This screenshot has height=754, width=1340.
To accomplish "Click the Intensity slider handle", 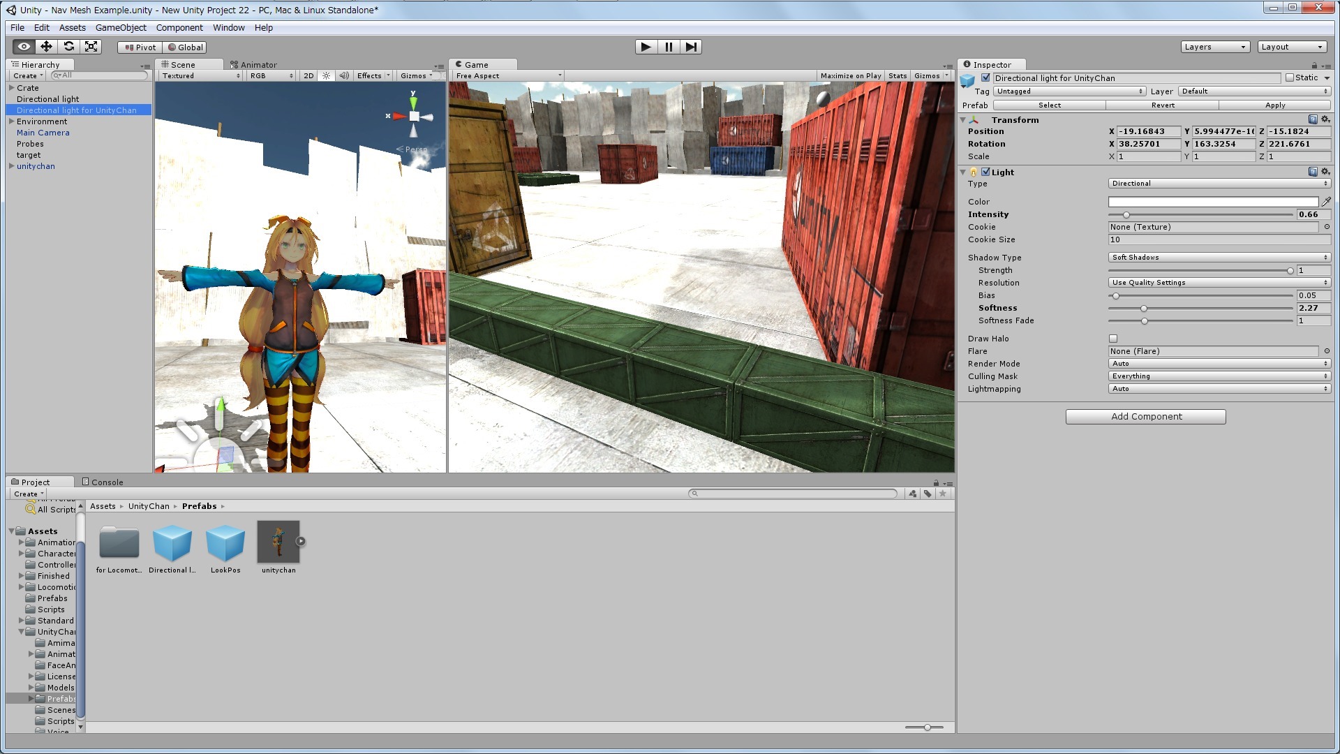I will tap(1126, 215).
